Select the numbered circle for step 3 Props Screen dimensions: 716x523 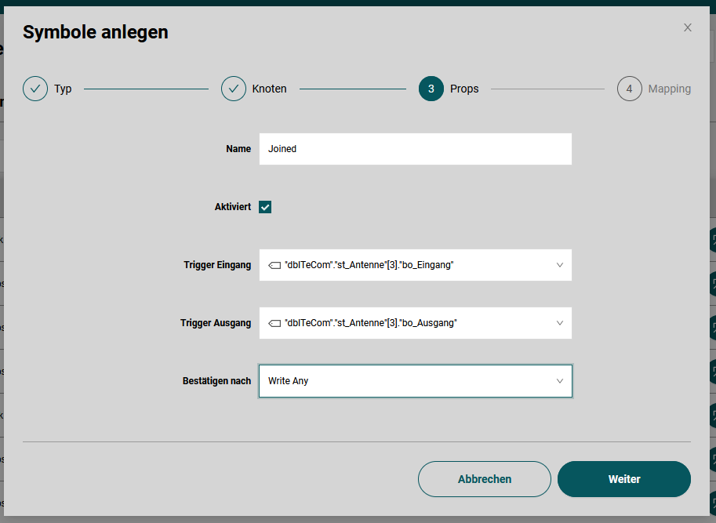click(431, 89)
